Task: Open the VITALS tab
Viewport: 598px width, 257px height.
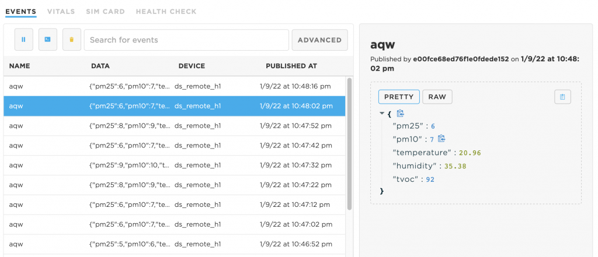Action: coord(61,12)
